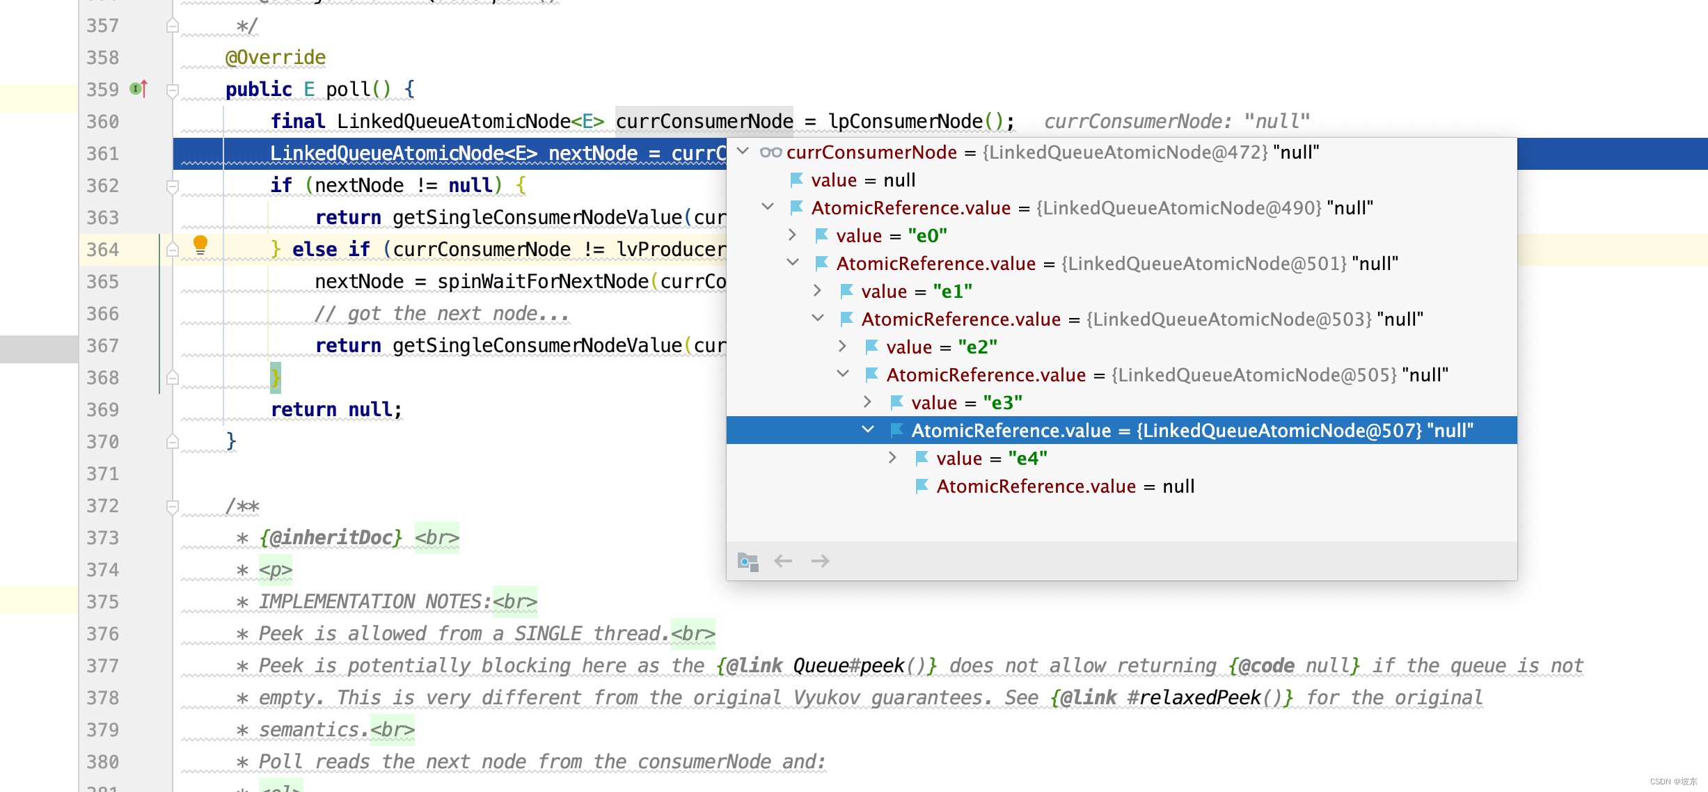
Task: Click the fold end marker on line 370
Action: click(x=173, y=442)
